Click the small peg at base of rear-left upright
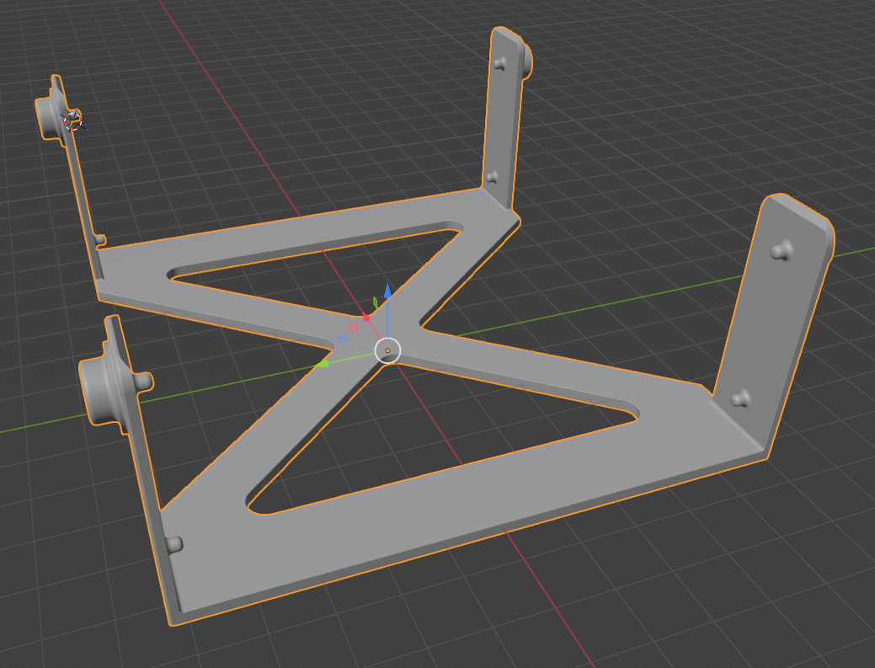The width and height of the screenshot is (875, 668). [99, 240]
